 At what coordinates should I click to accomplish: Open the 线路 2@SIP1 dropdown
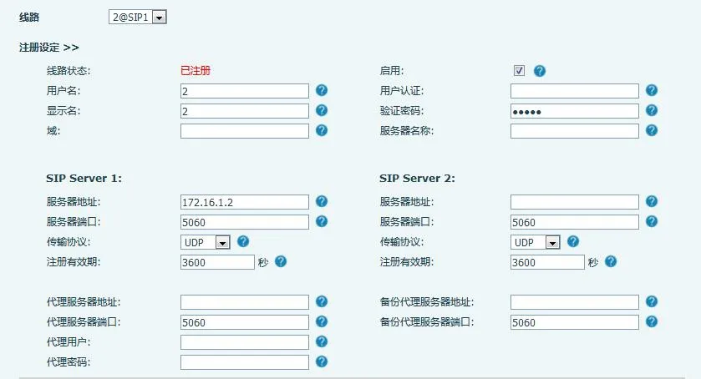pos(138,17)
